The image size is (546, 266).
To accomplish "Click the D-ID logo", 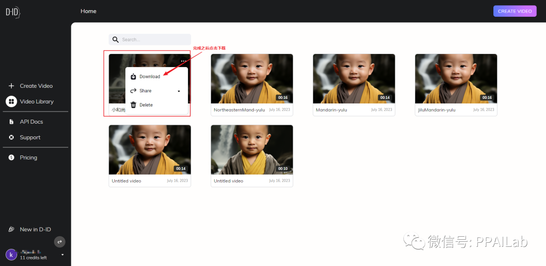I will 13,12.
